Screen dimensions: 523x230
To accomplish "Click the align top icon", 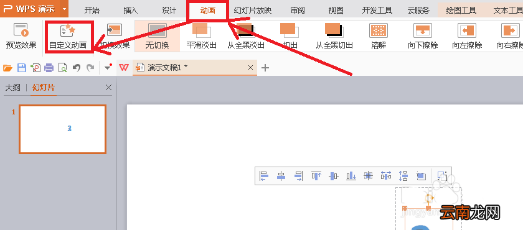I will tap(316, 176).
